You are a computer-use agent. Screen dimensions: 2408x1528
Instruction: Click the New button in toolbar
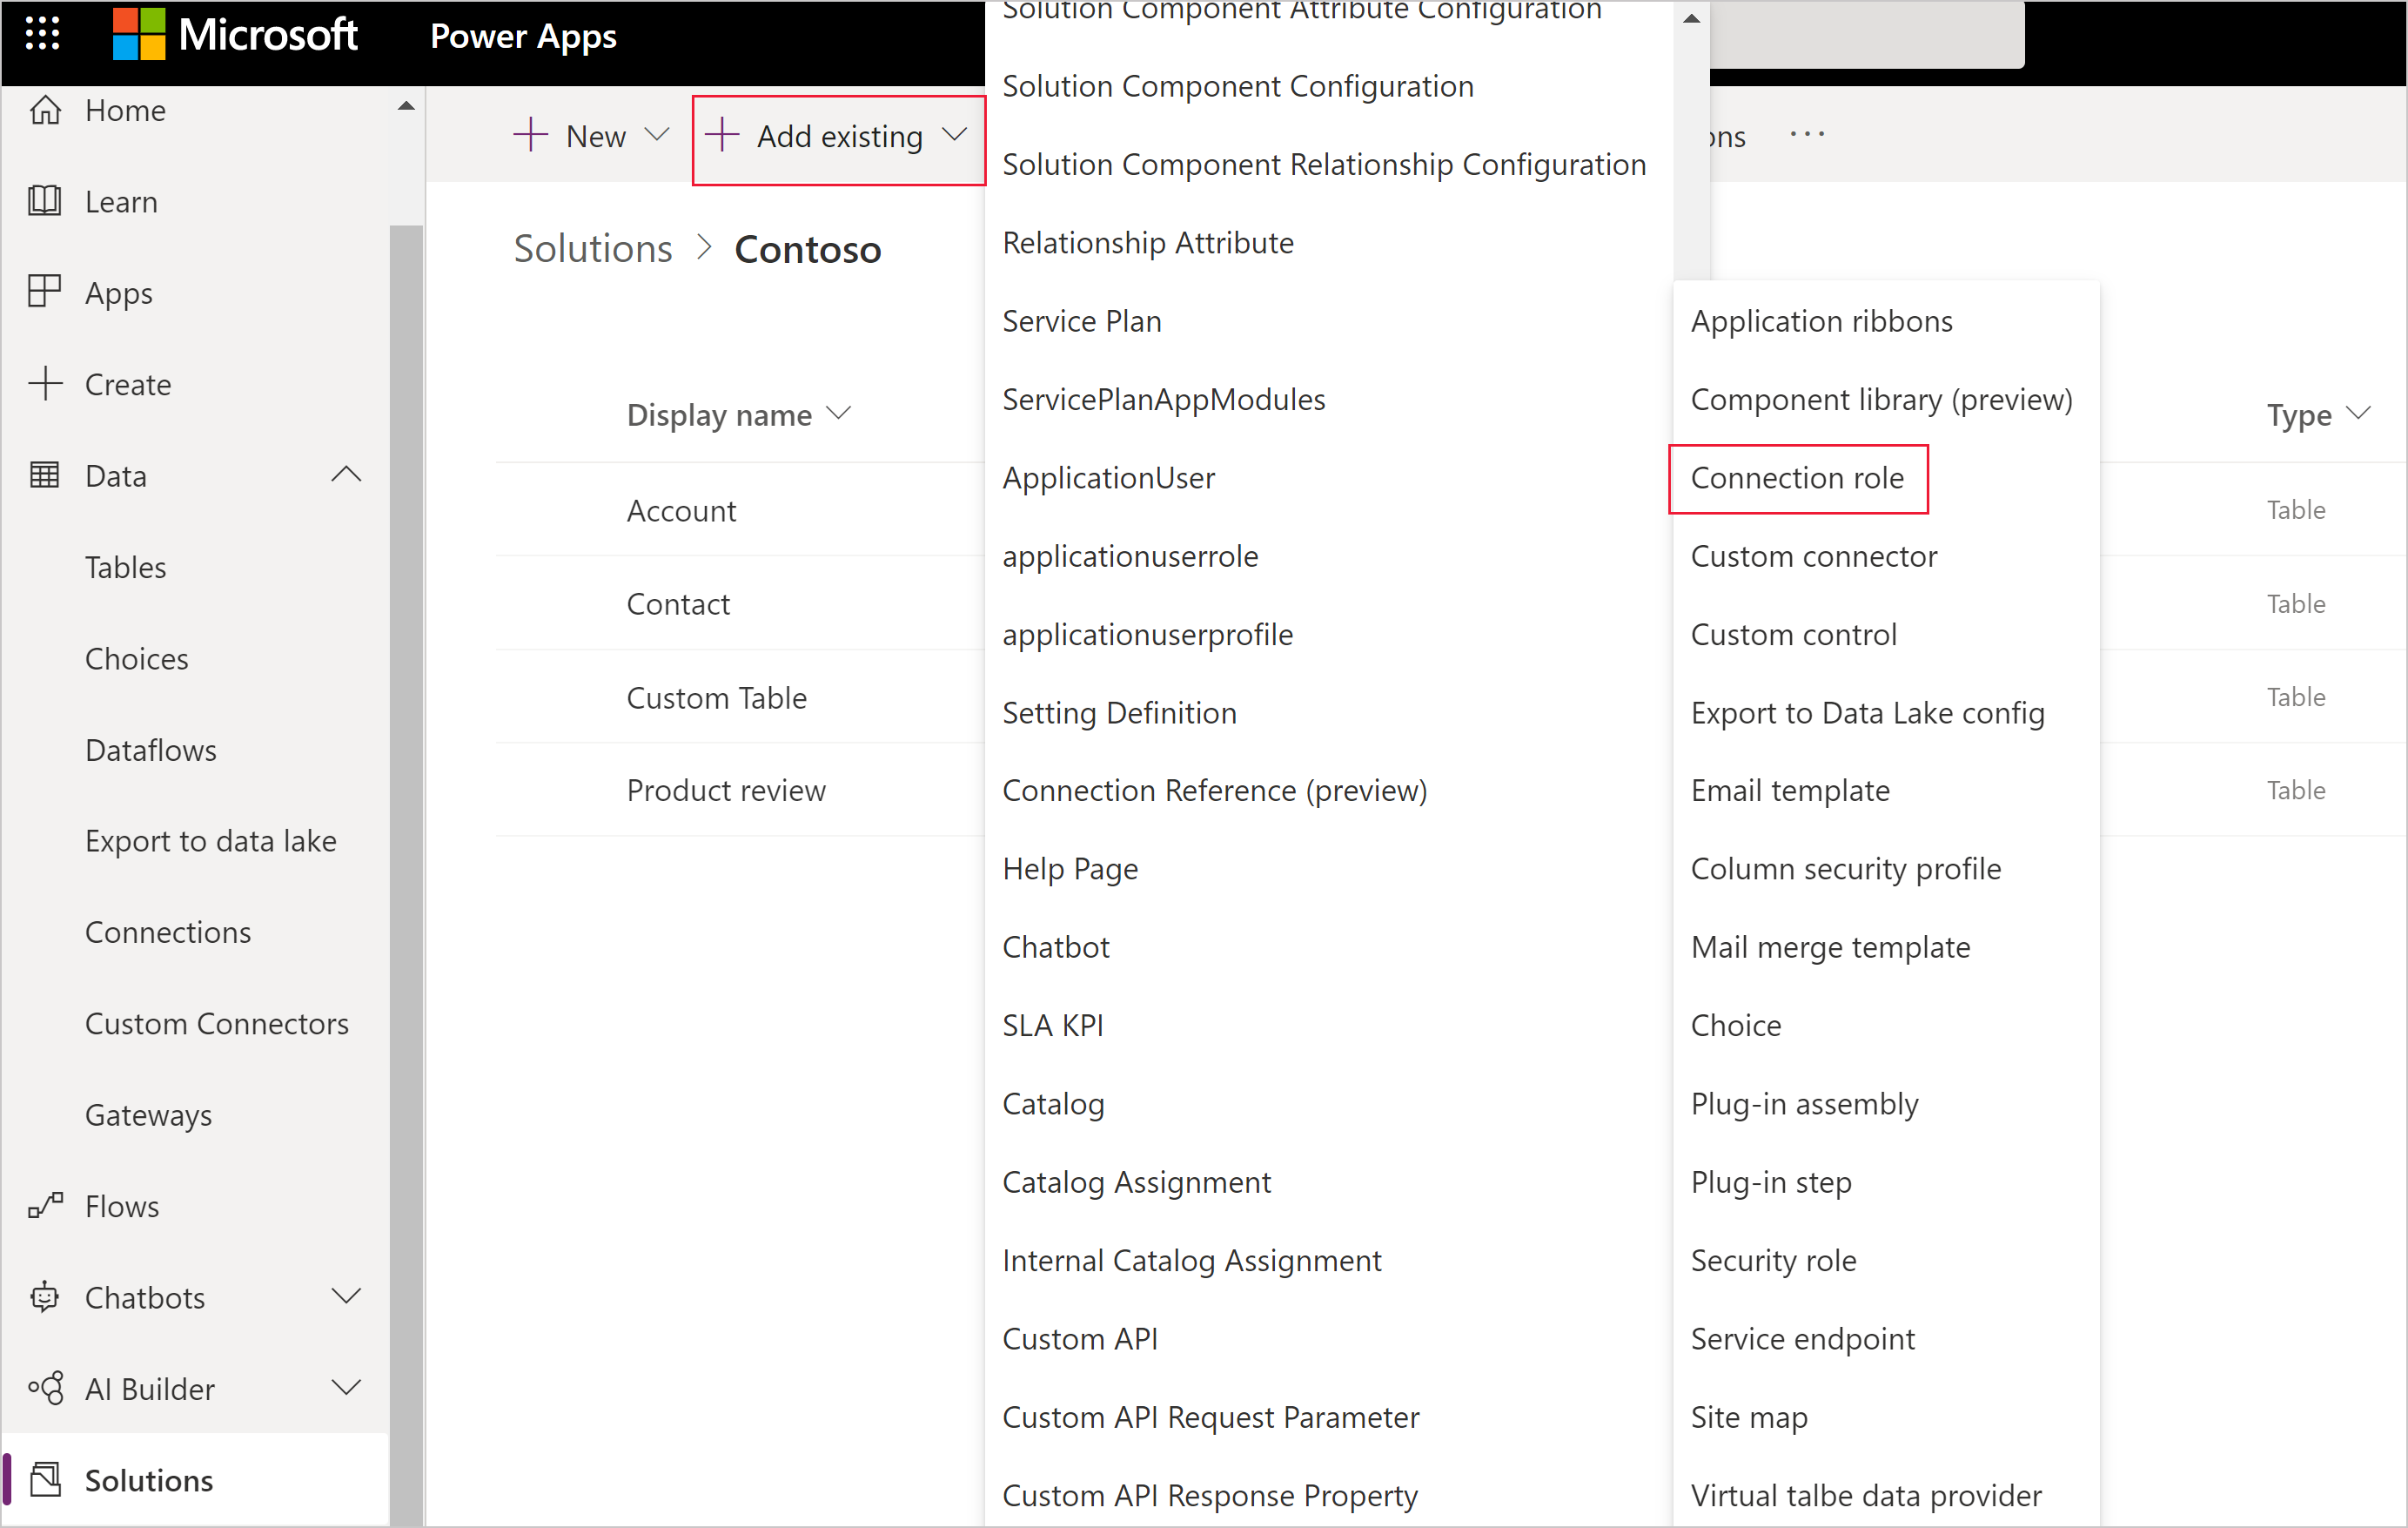pyautogui.click(x=588, y=135)
